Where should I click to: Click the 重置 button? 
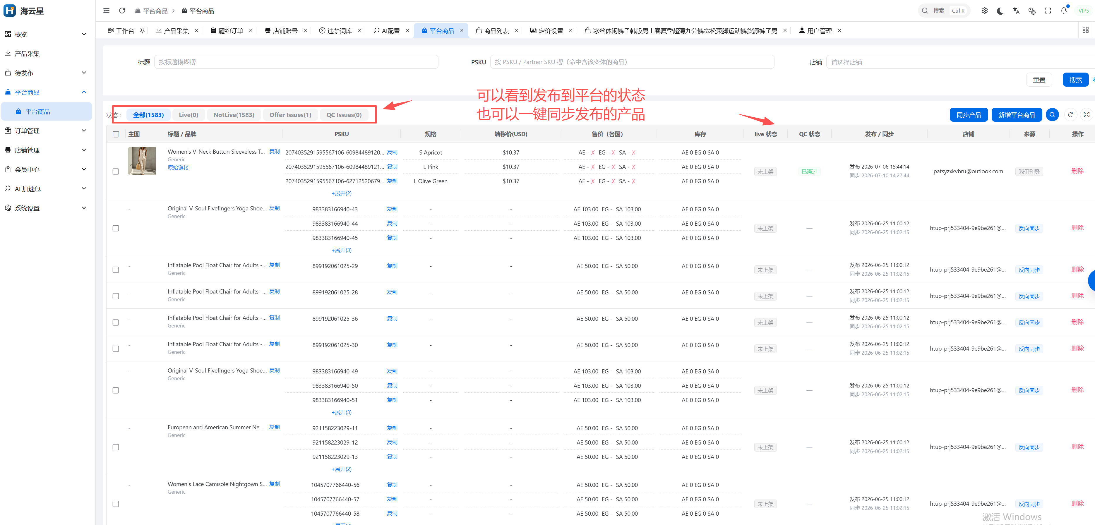point(1039,80)
